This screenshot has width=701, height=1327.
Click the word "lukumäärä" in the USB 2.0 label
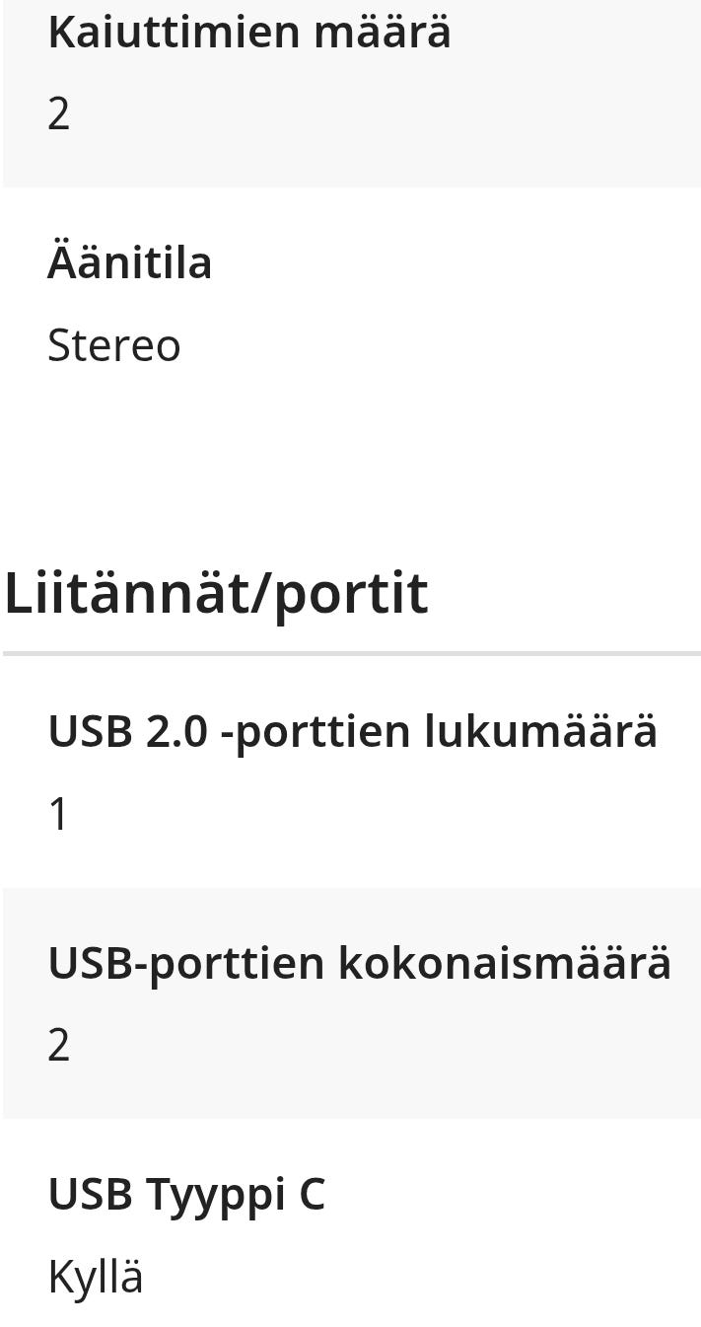540,731
